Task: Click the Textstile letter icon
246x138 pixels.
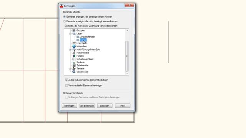Action: click(x=74, y=69)
